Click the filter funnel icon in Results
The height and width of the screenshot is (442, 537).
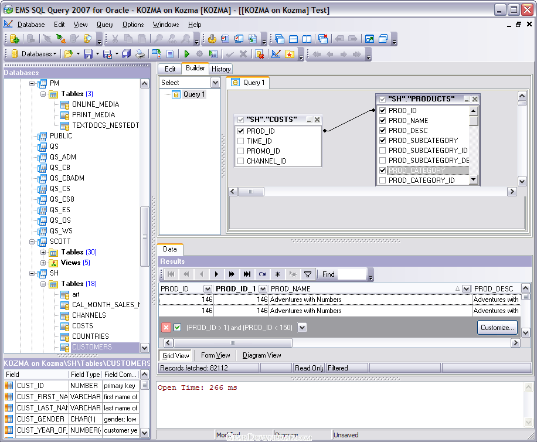point(308,274)
